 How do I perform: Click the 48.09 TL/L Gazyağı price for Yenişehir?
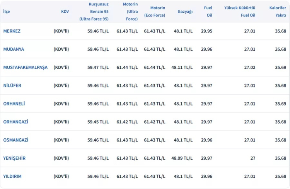[x=182, y=158]
